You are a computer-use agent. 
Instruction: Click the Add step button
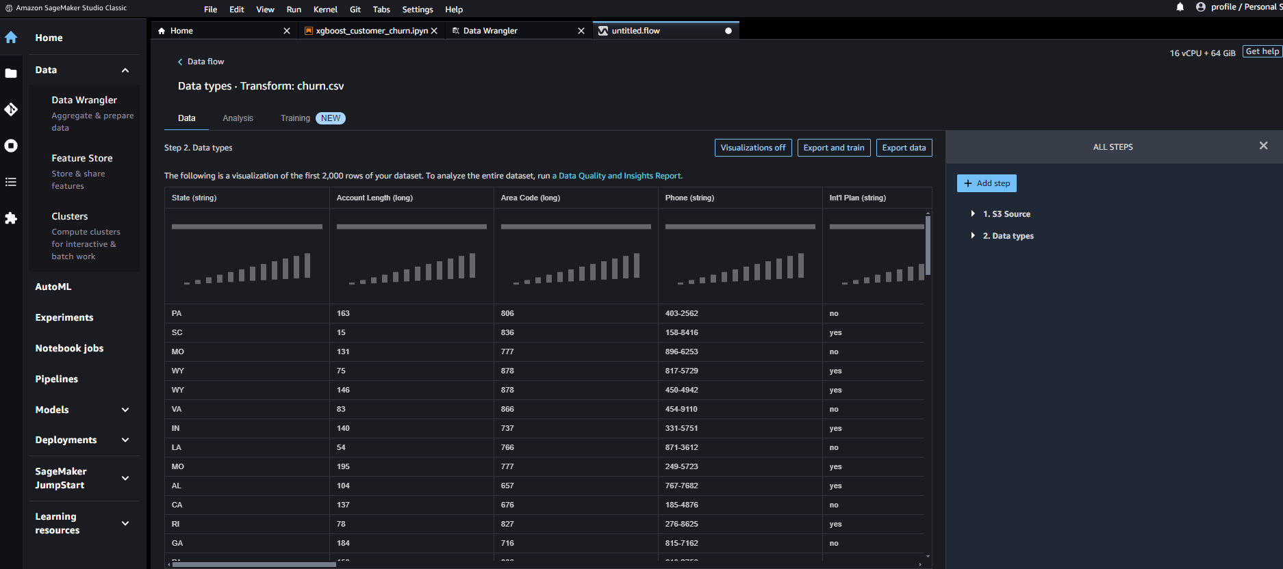tap(987, 183)
